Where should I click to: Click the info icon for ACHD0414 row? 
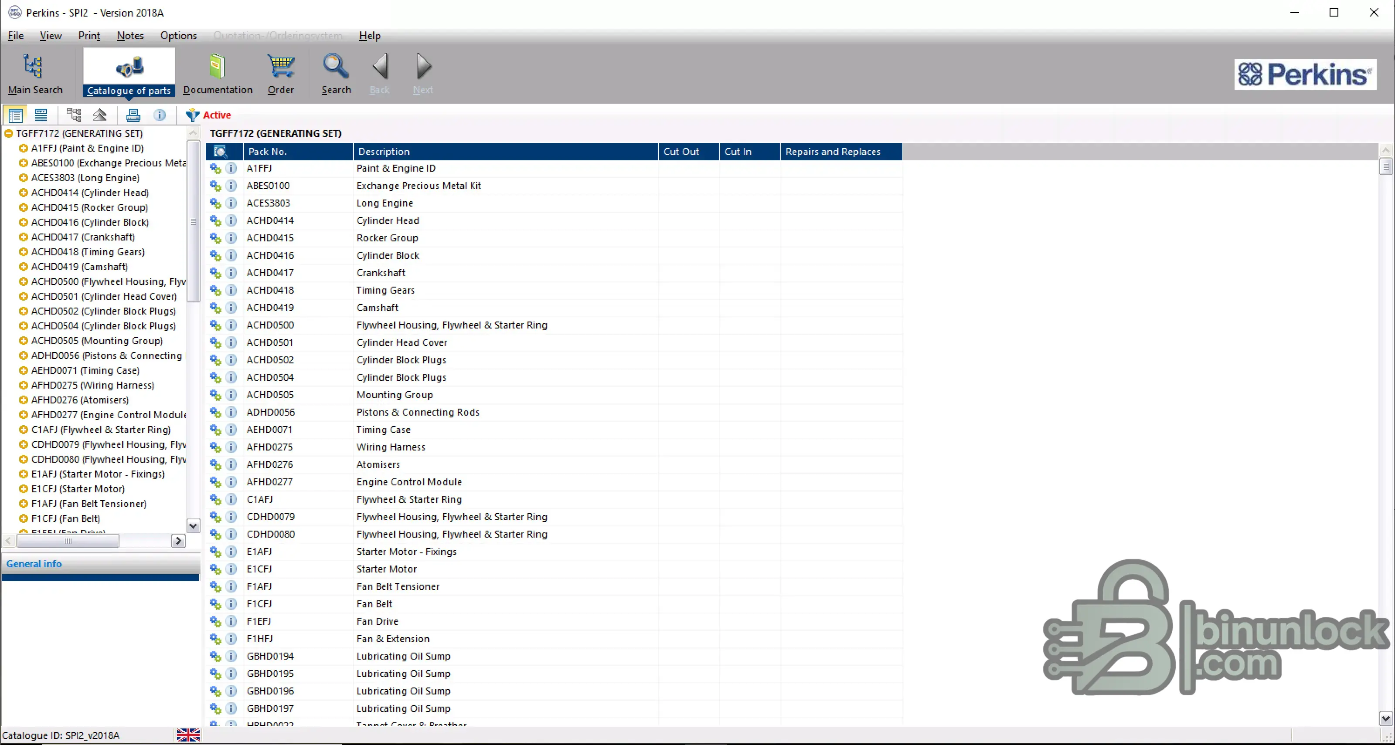click(231, 221)
